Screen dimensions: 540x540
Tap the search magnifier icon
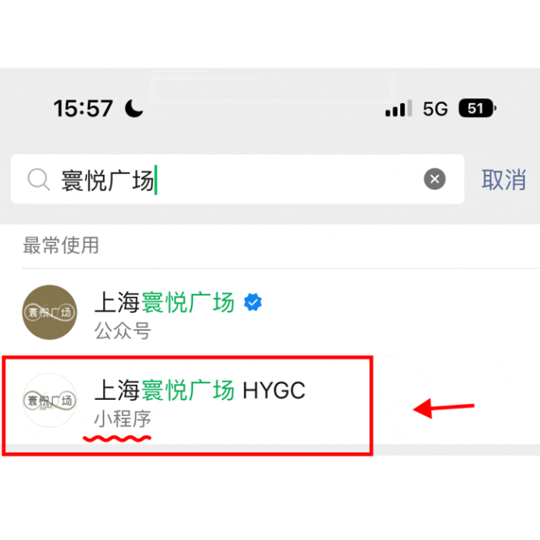(x=39, y=179)
